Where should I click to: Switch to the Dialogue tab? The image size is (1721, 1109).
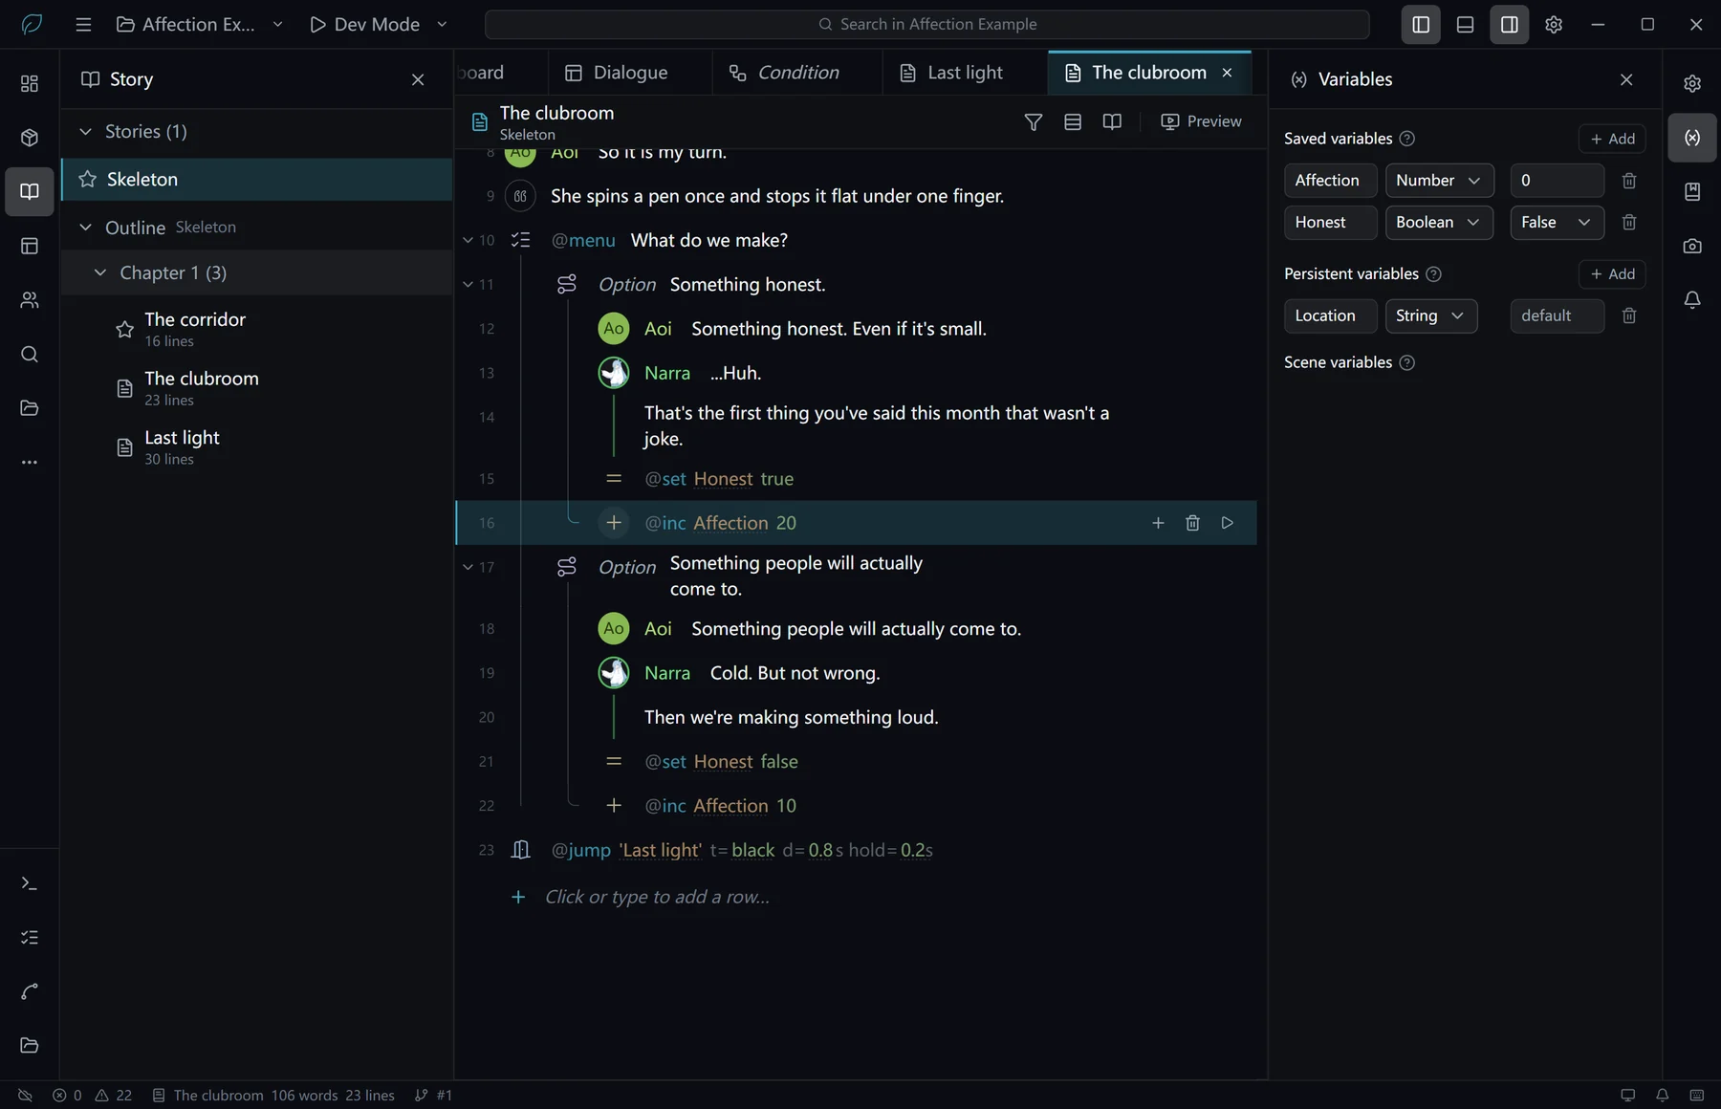point(617,73)
